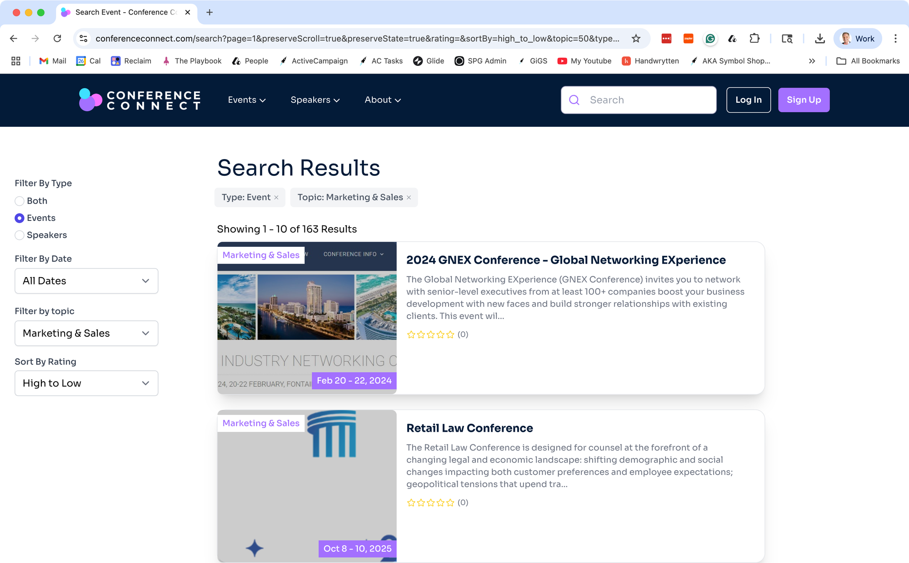Click the Conference Connect logo
This screenshot has width=909, height=563.
(140, 100)
